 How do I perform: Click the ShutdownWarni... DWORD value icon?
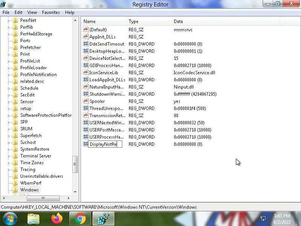[x=86, y=94]
